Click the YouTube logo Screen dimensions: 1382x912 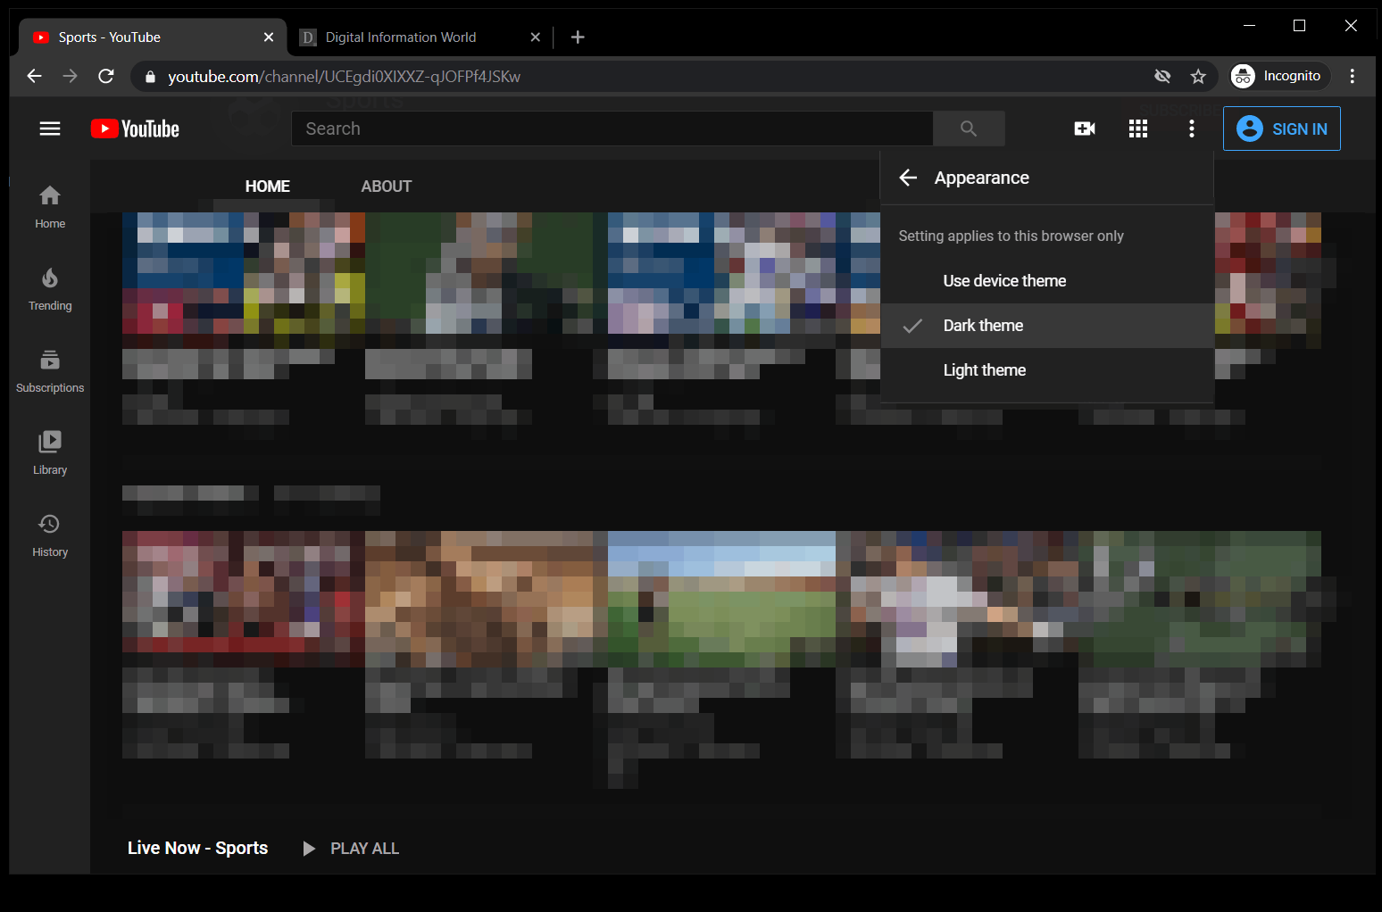(134, 129)
